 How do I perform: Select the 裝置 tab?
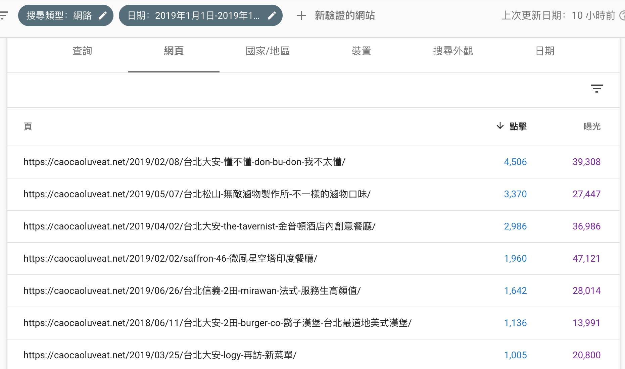click(361, 51)
